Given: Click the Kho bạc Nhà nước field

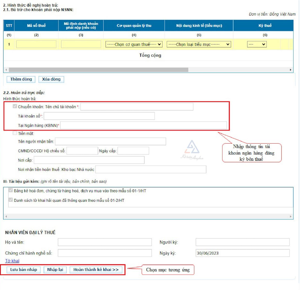Looking at the screenshot, I should [151, 169].
